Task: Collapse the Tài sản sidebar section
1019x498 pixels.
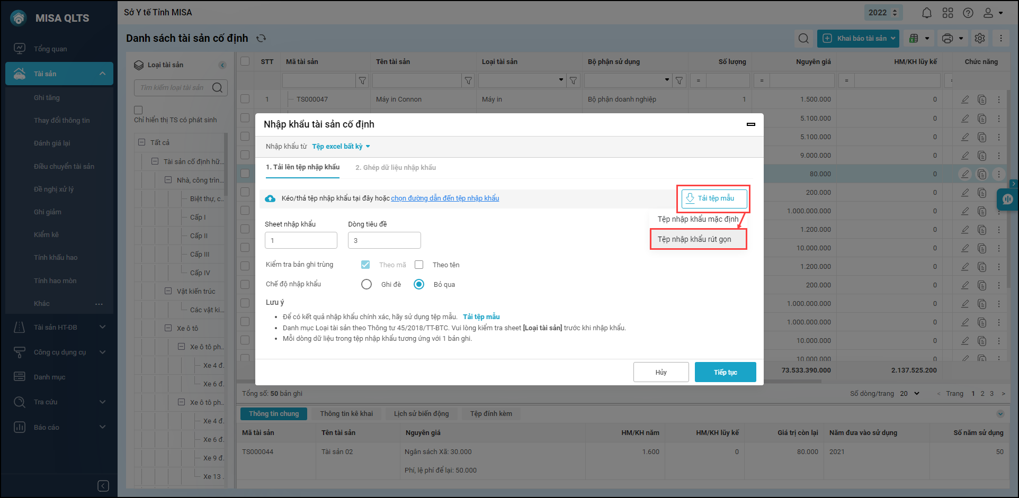Action: click(x=102, y=74)
